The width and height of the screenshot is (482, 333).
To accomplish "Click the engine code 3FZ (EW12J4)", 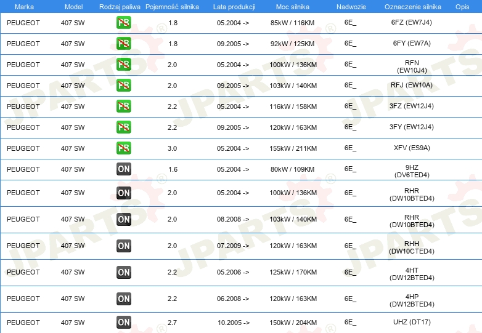I will click(x=411, y=106).
